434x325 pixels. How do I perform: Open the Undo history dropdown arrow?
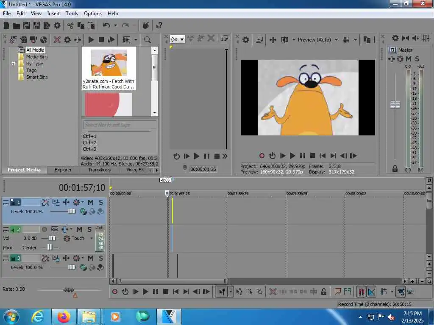(115, 25)
